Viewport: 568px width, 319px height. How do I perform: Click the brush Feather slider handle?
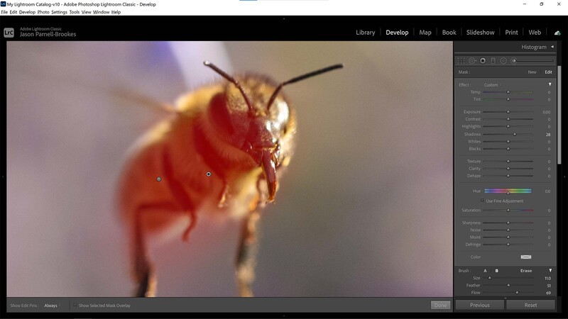click(x=508, y=286)
